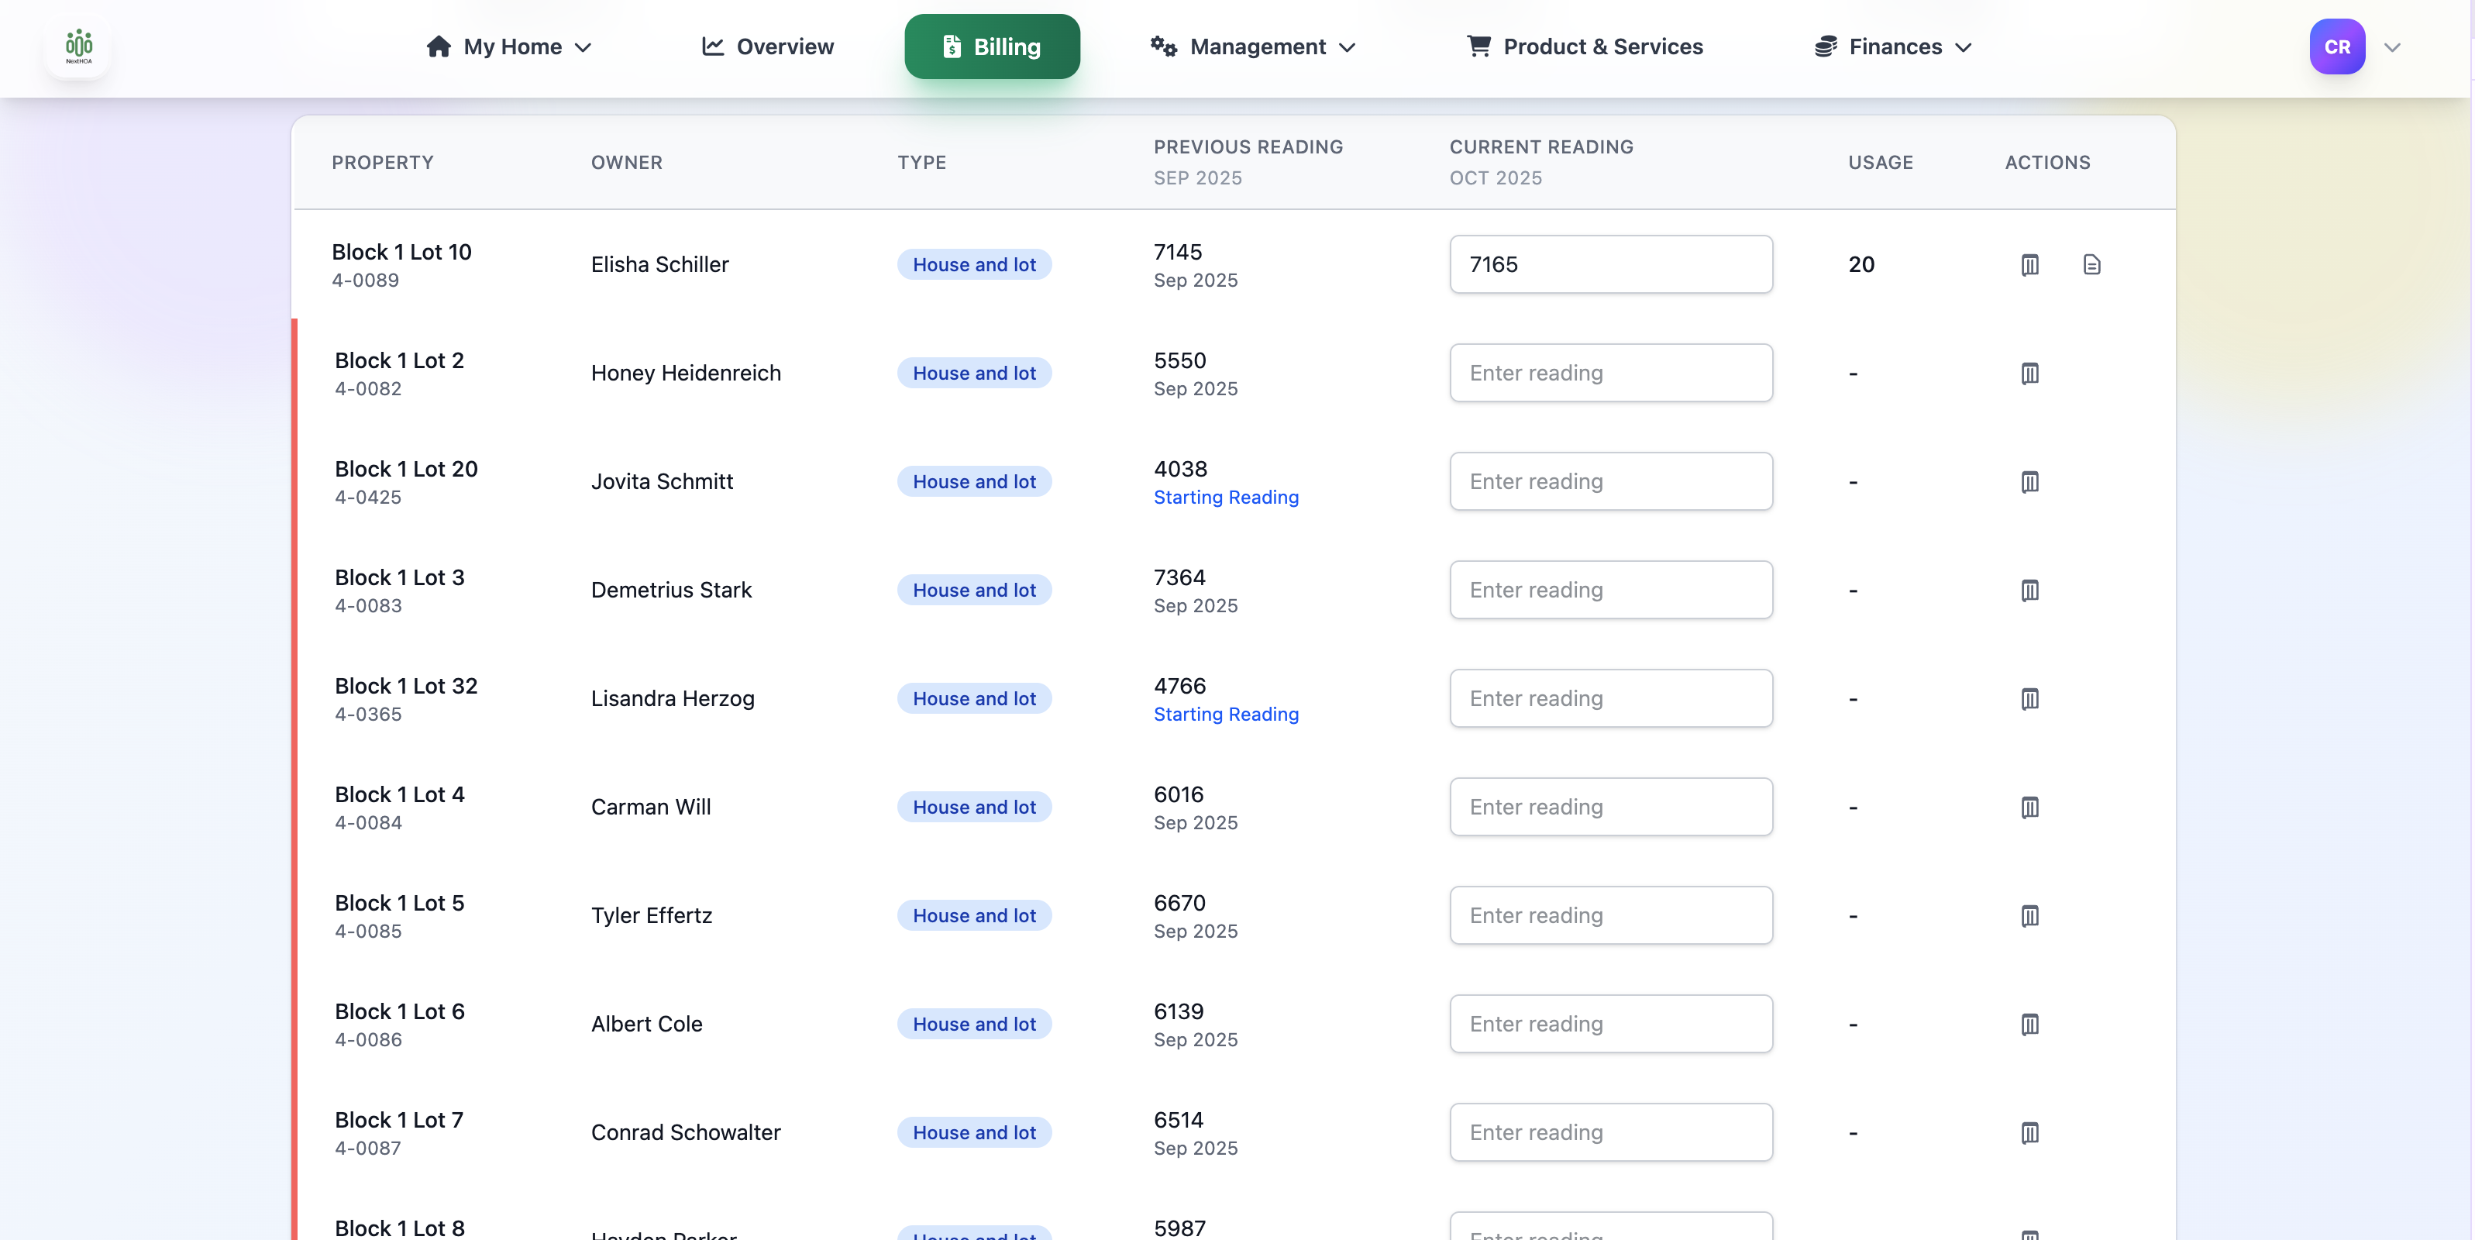This screenshot has width=2475, height=1240.
Task: Click the active Billing button
Action: pos(992,46)
